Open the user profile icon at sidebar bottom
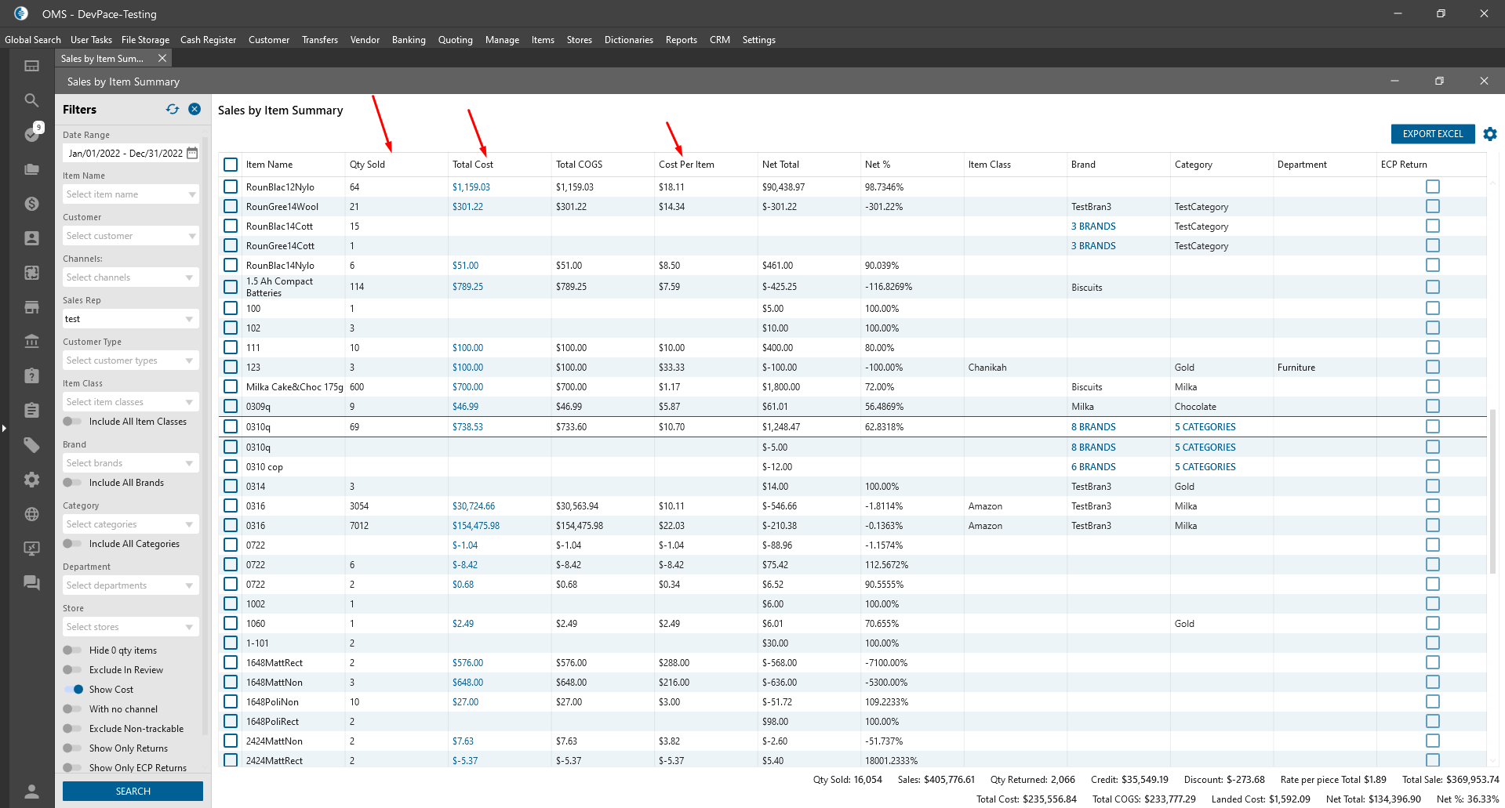This screenshot has height=808, width=1505. [31, 791]
